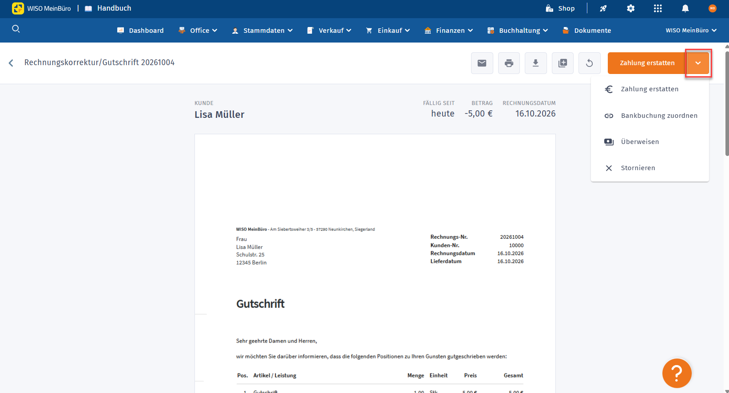This screenshot has width=729, height=393.
Task: Go back with the left chevron arrow
Action: [11, 63]
